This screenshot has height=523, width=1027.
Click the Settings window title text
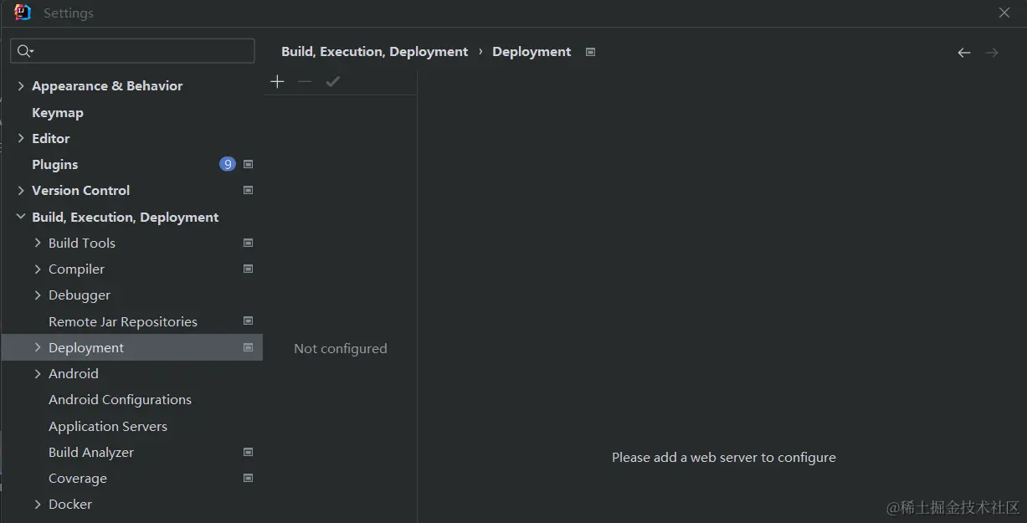69,13
